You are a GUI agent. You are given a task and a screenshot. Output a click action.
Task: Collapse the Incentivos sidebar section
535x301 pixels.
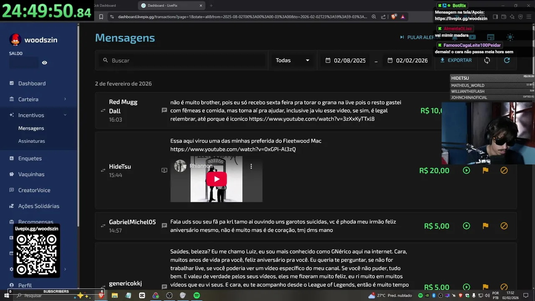(39, 115)
